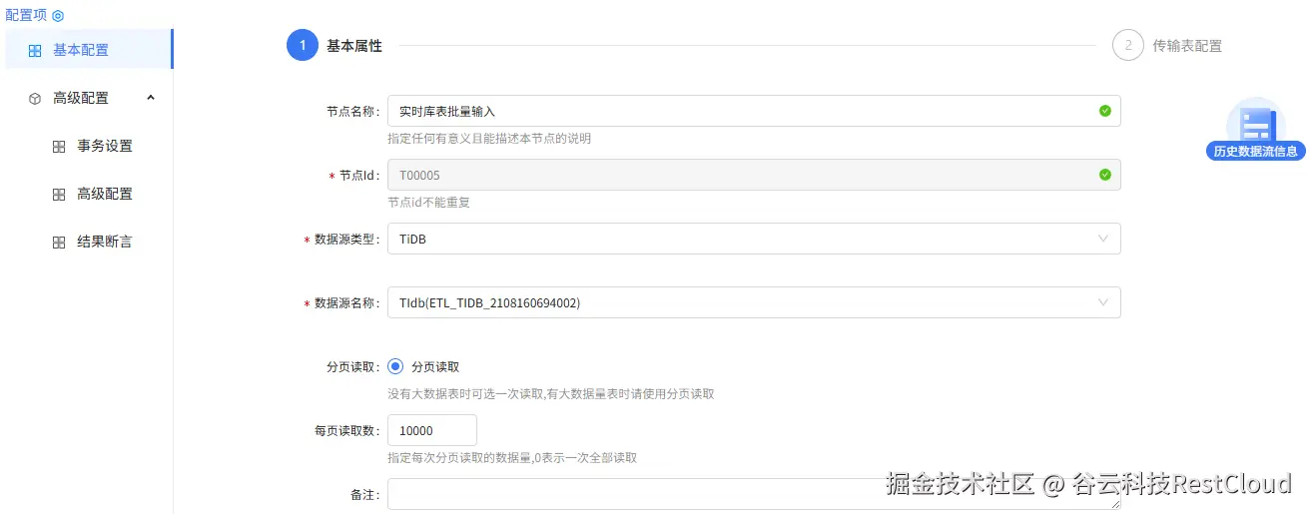Click the 配置项 heading text
The height and width of the screenshot is (514, 1309).
[26, 15]
